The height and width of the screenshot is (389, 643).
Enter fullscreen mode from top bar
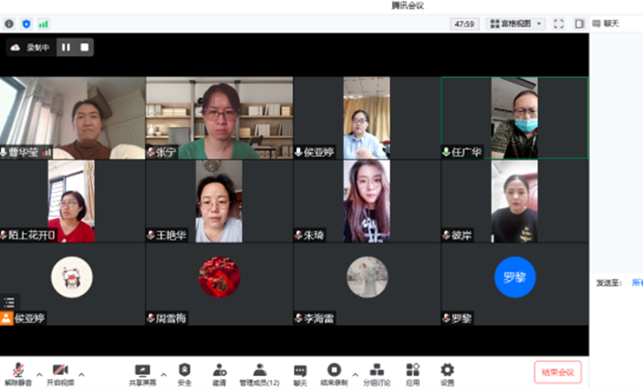click(x=559, y=23)
